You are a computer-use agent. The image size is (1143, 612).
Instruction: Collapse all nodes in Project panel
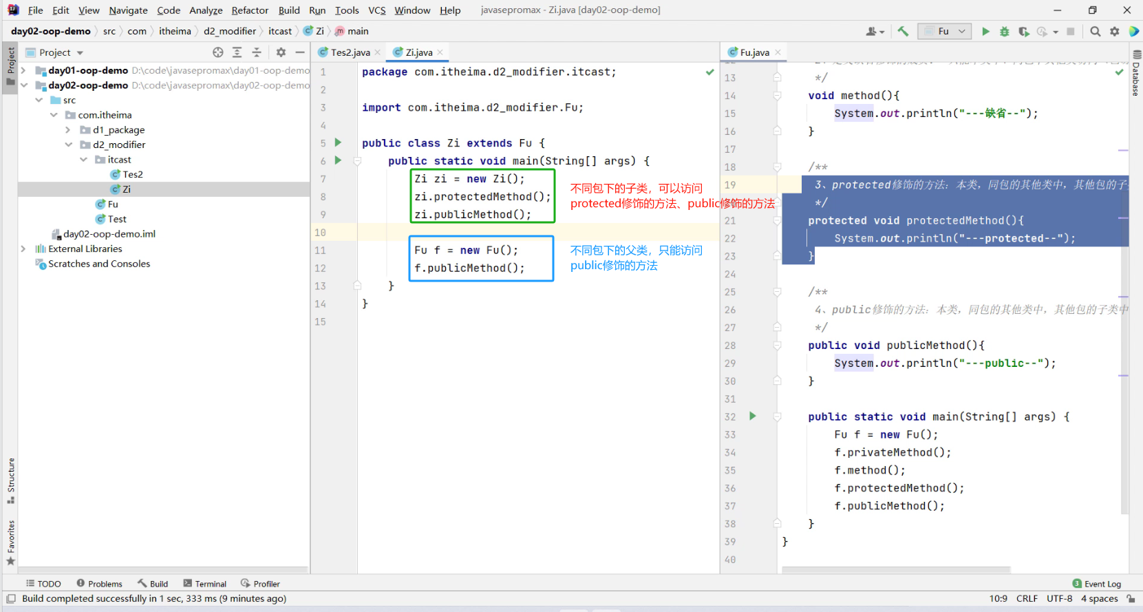(x=257, y=52)
